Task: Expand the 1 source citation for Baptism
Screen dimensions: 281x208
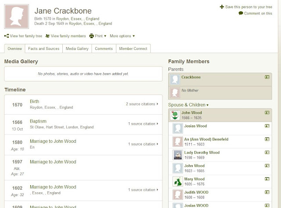Action: [x=143, y=123]
